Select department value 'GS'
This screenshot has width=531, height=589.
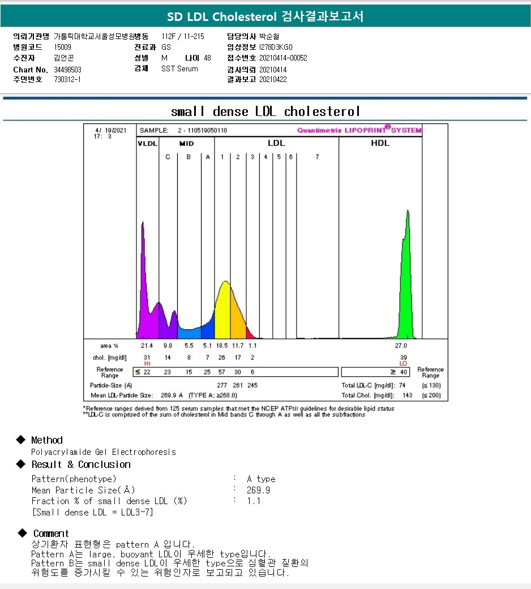point(166,47)
